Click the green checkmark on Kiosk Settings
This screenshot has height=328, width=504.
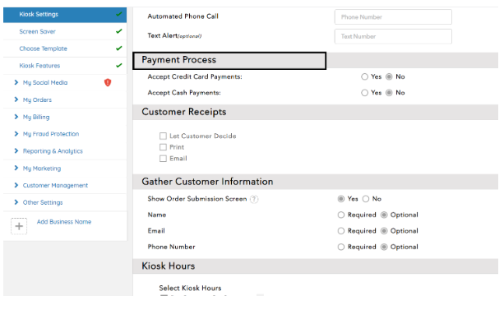point(119,14)
